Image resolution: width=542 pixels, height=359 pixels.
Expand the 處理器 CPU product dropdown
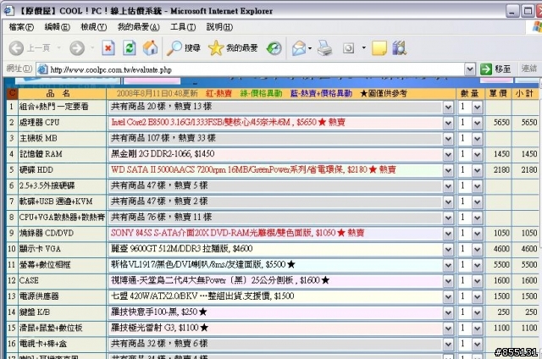pyautogui.click(x=448, y=123)
